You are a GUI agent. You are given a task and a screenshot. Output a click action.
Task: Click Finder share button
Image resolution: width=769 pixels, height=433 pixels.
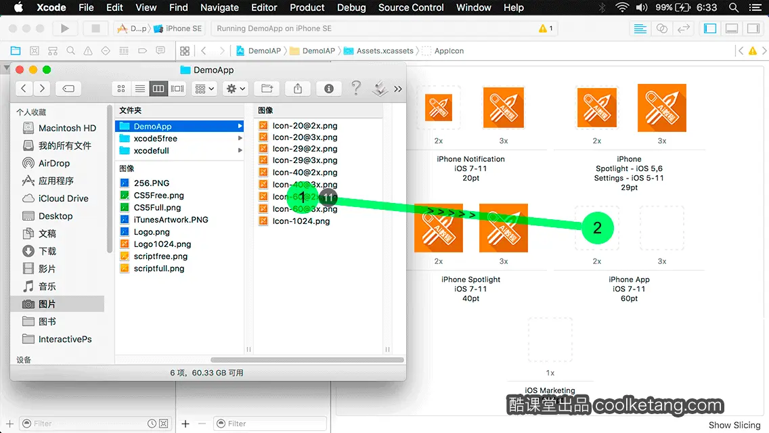tap(298, 89)
